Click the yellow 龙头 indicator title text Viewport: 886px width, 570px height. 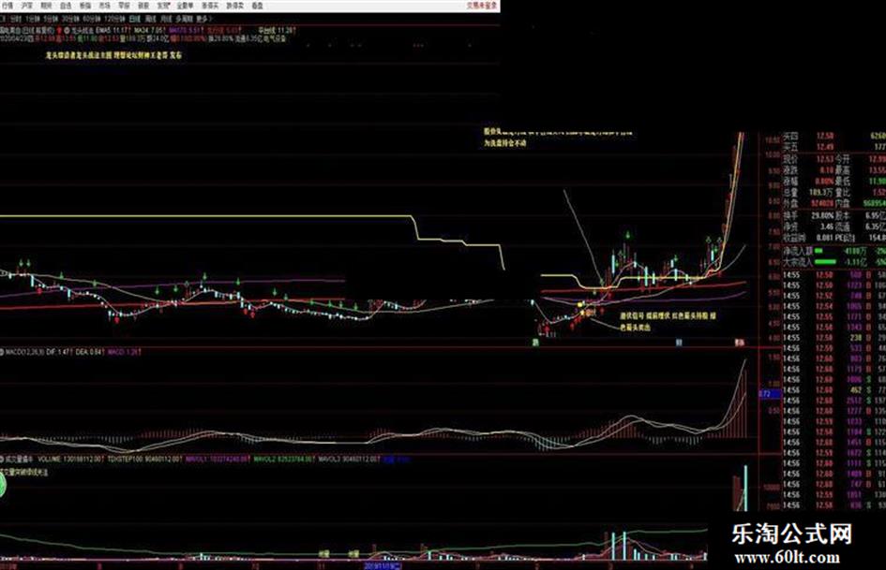click(x=113, y=55)
